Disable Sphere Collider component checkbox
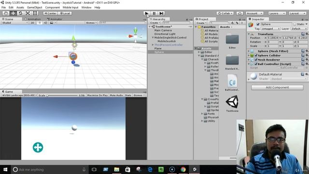Image resolution: width=309 pixels, height=174 pixels. 256,56
